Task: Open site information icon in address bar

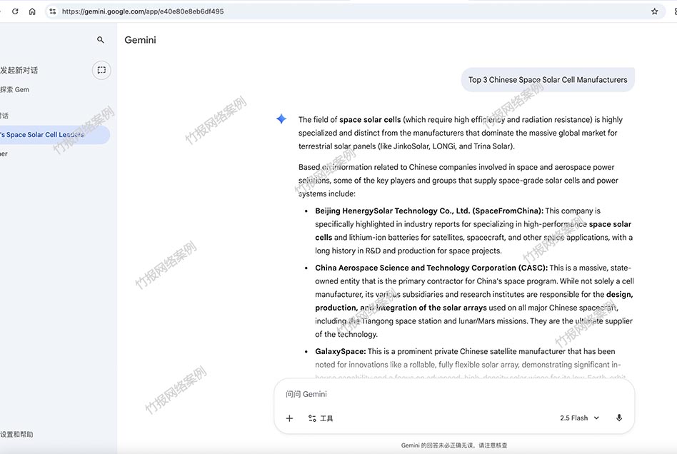Action: pos(53,11)
